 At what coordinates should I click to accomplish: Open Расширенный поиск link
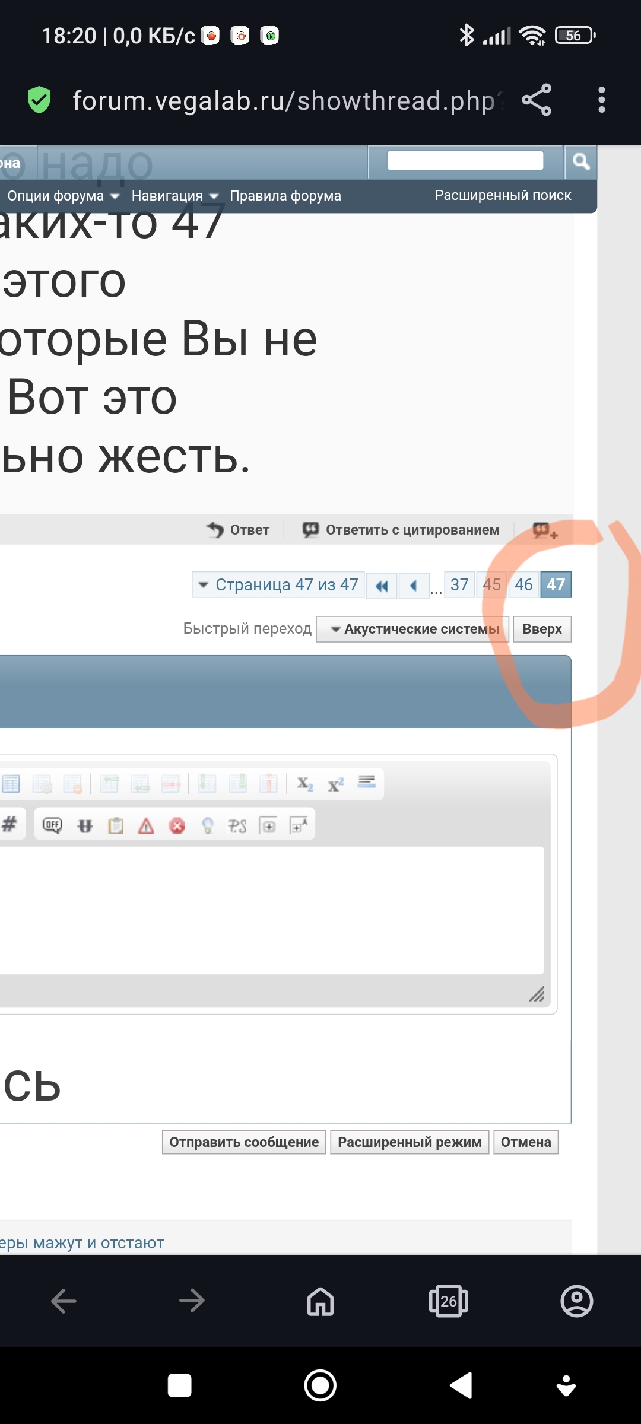pyautogui.click(x=503, y=195)
